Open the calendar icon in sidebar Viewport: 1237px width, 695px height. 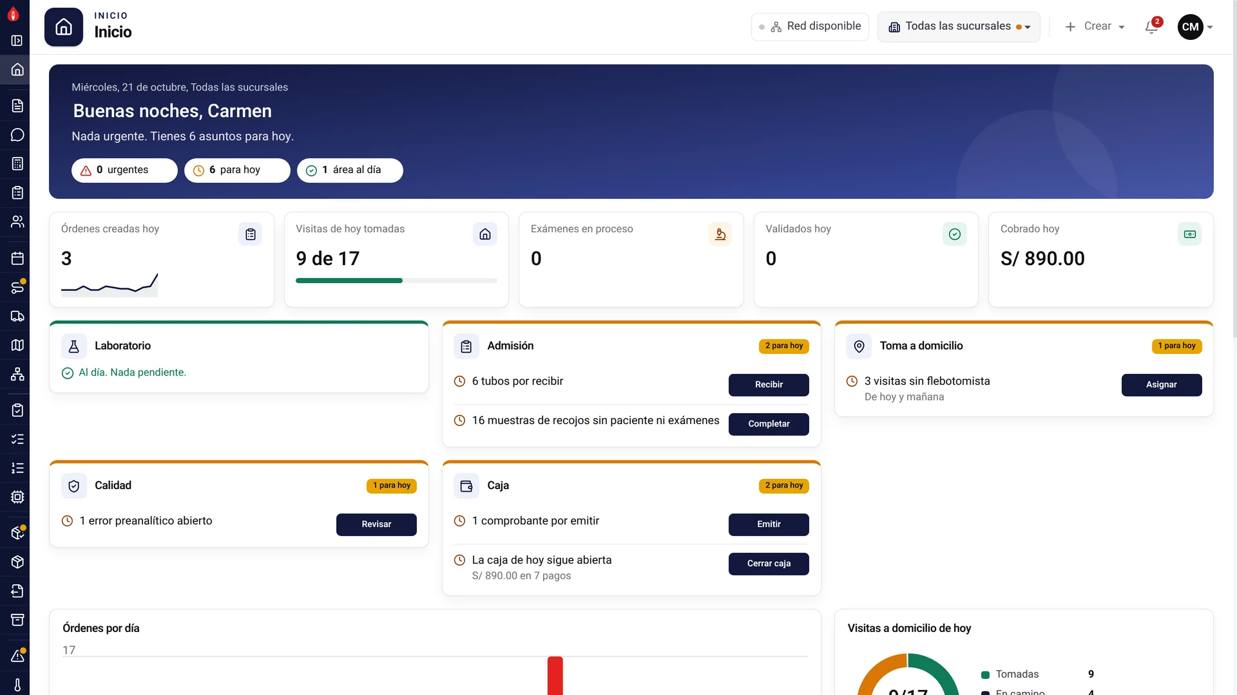(x=17, y=258)
